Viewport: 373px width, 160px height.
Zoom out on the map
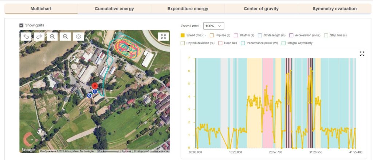click(65, 36)
